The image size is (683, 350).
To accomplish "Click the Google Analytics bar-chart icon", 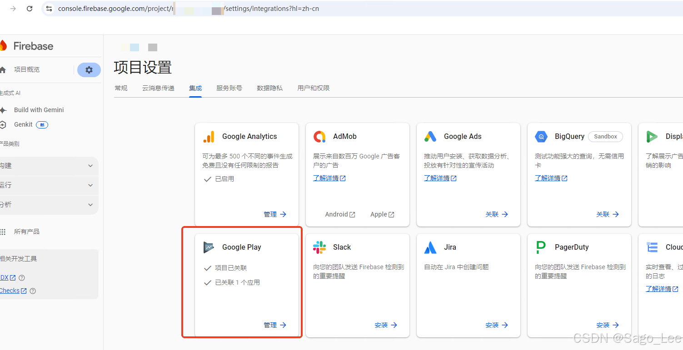I will (209, 137).
